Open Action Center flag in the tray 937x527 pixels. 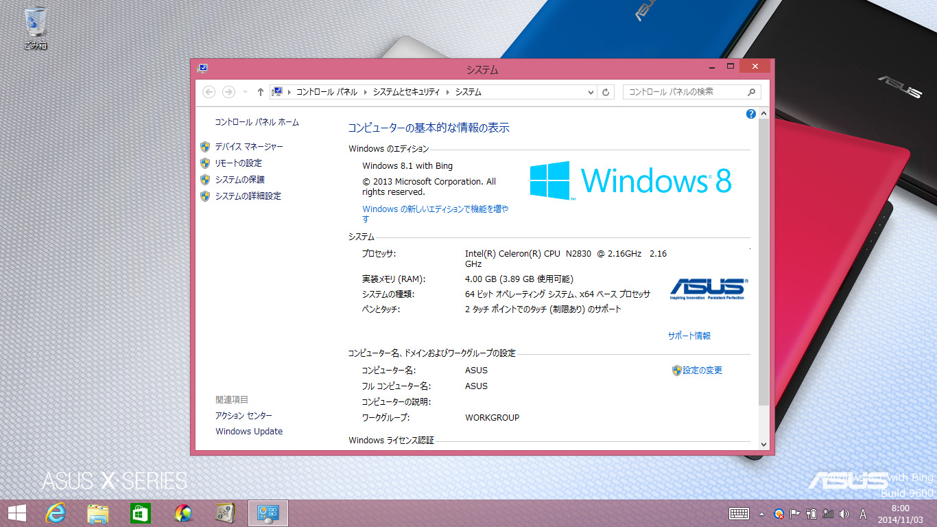pyautogui.click(x=796, y=513)
